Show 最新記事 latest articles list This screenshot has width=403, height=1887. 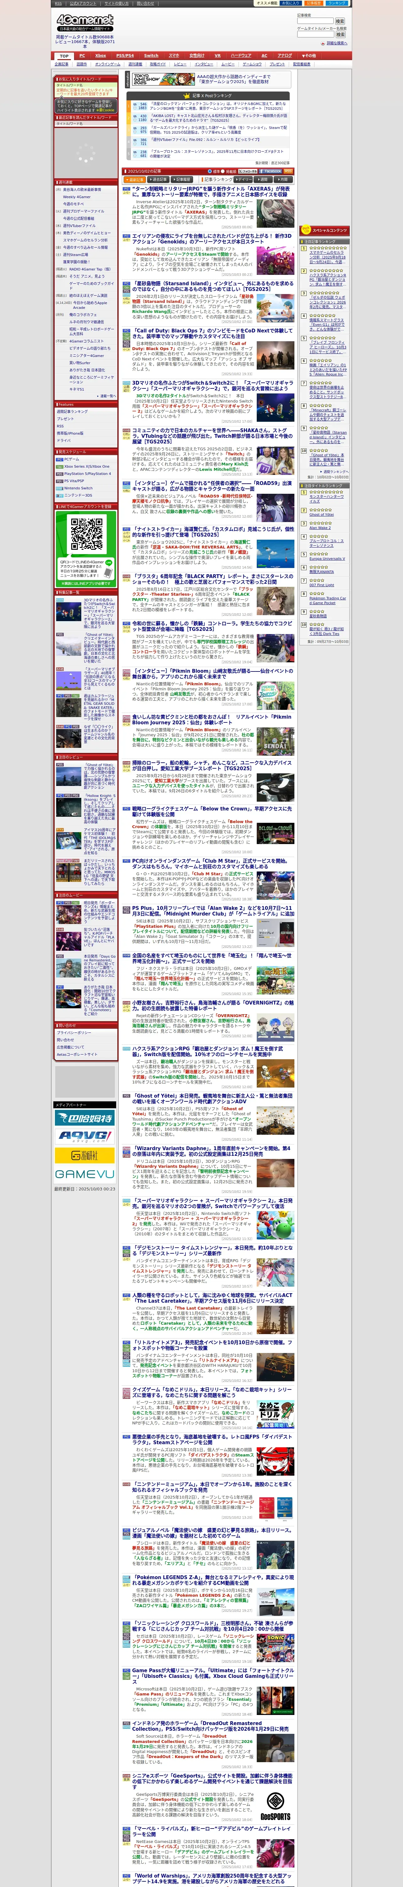tap(135, 180)
